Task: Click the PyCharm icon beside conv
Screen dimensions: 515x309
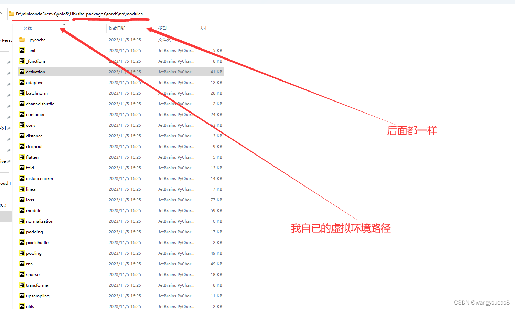Action: (x=22, y=125)
